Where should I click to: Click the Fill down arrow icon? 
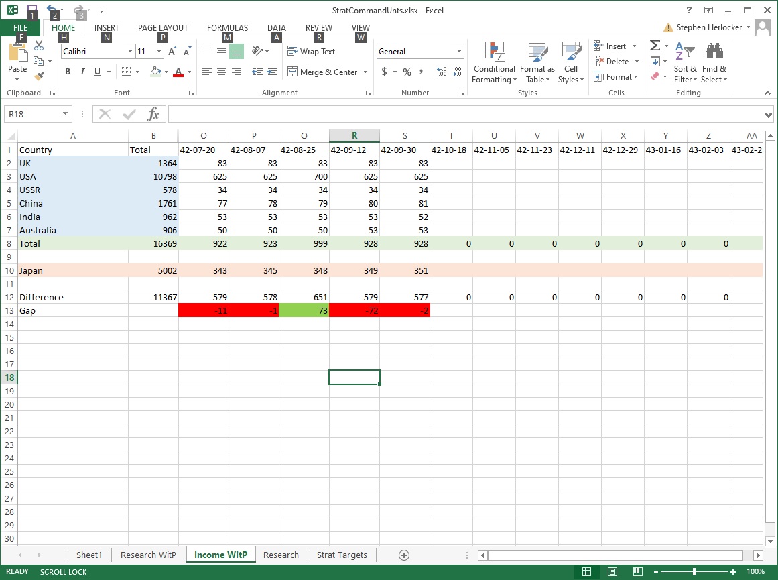click(655, 62)
